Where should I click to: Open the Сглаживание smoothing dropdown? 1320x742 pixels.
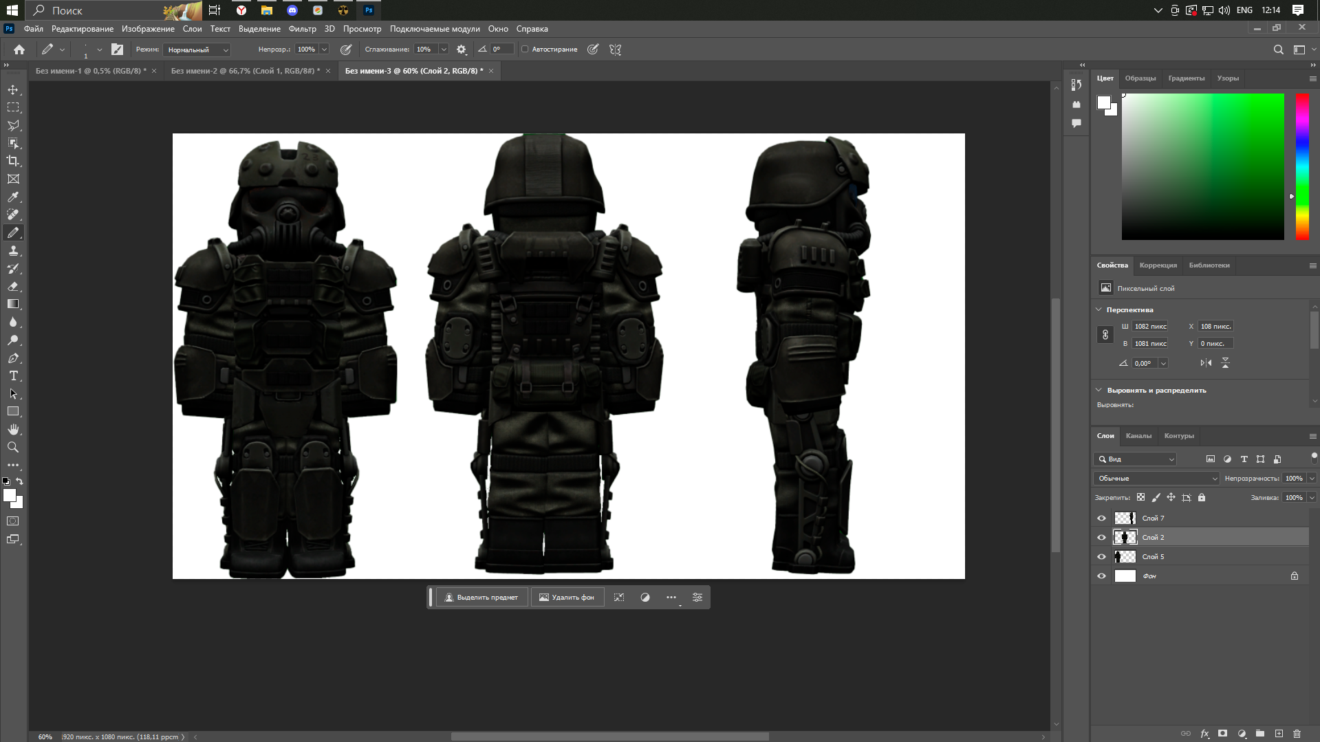444,50
